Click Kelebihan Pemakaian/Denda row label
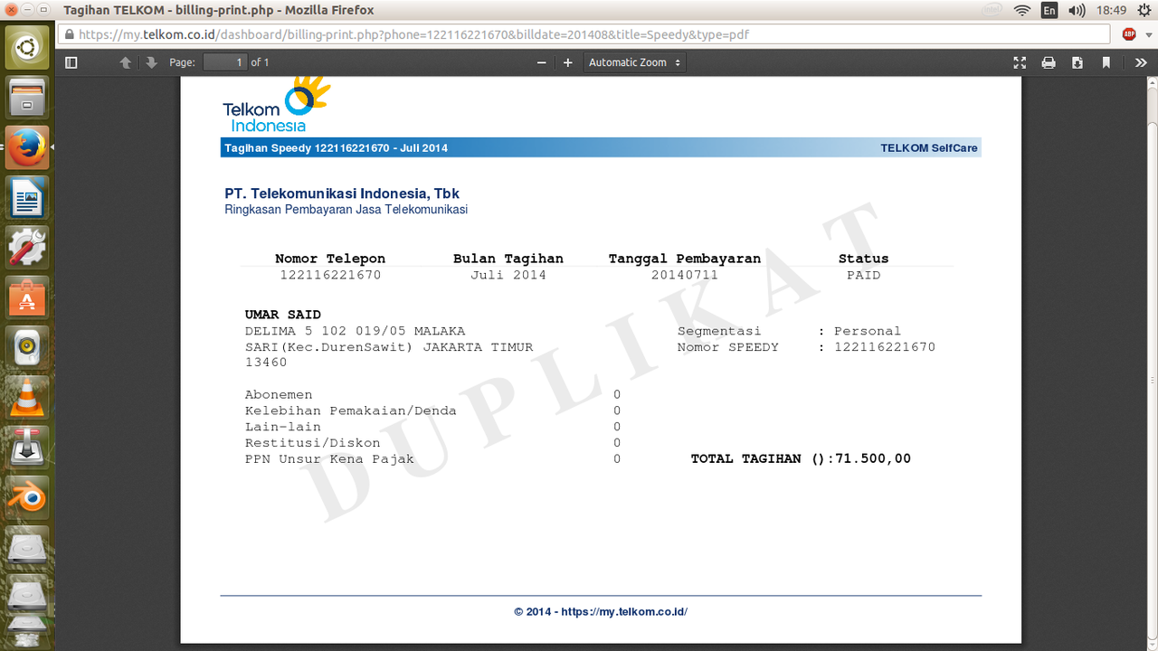The width and height of the screenshot is (1158, 651). 351,410
